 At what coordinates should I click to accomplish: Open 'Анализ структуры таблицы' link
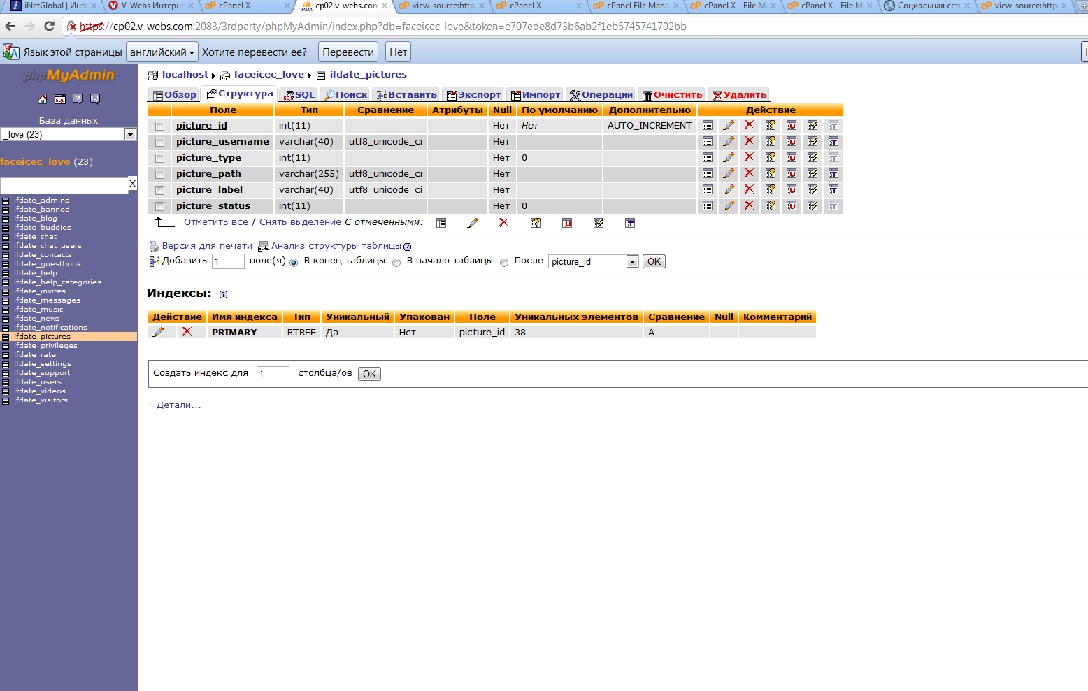336,246
